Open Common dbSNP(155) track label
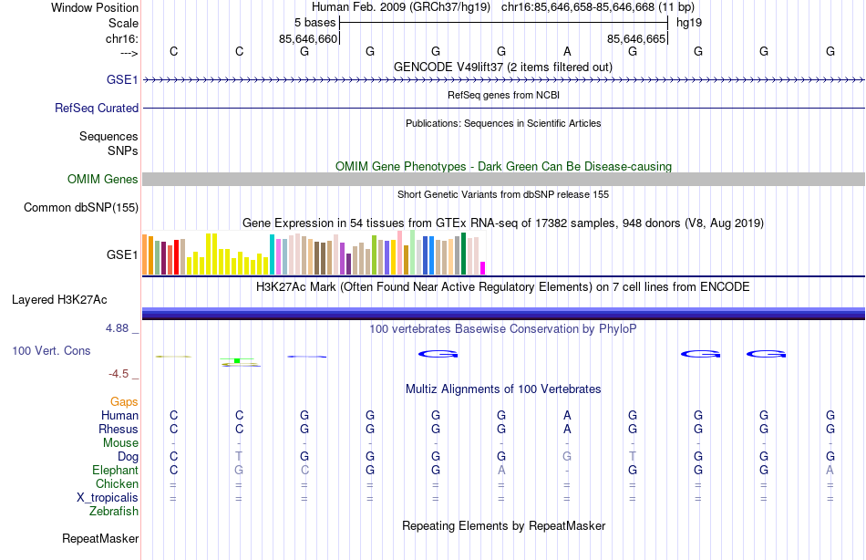Screen dimensions: 866x560 point(80,207)
